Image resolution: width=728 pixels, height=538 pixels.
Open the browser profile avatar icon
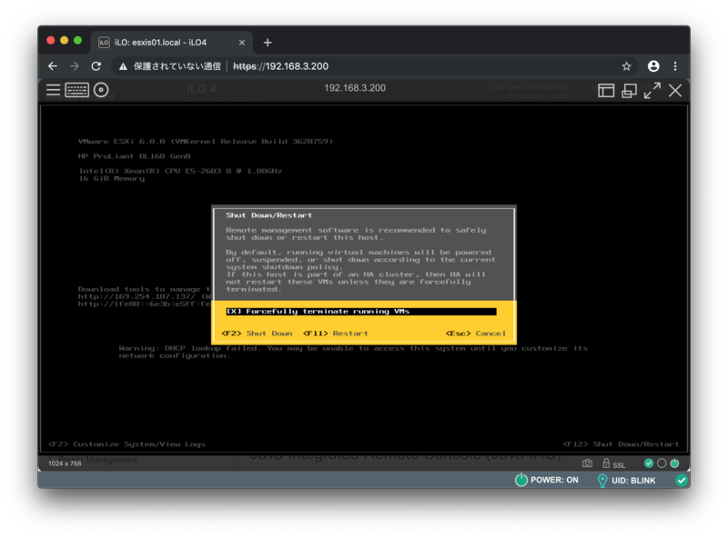(653, 66)
